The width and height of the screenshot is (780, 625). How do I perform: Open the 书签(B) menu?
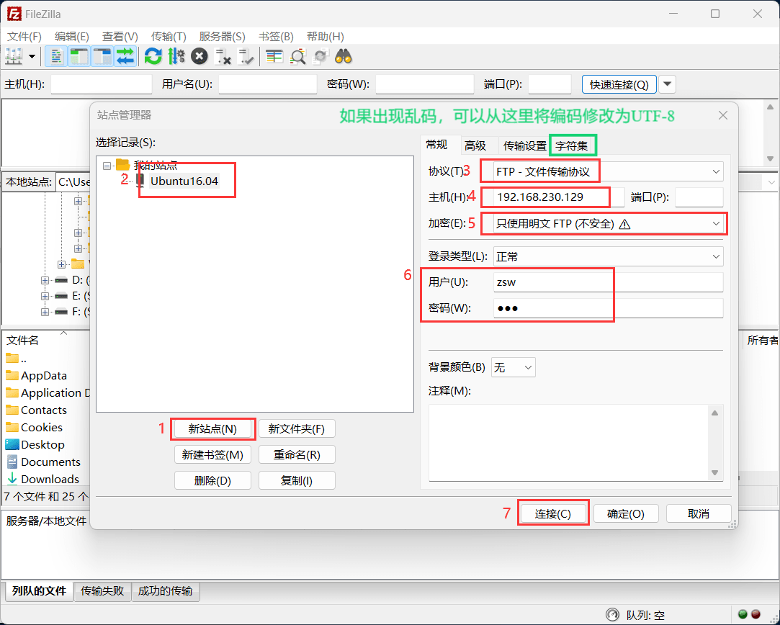click(276, 36)
